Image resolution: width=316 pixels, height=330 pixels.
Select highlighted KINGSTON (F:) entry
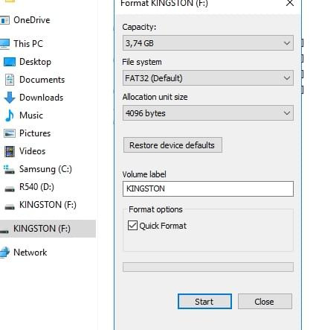coord(48,229)
